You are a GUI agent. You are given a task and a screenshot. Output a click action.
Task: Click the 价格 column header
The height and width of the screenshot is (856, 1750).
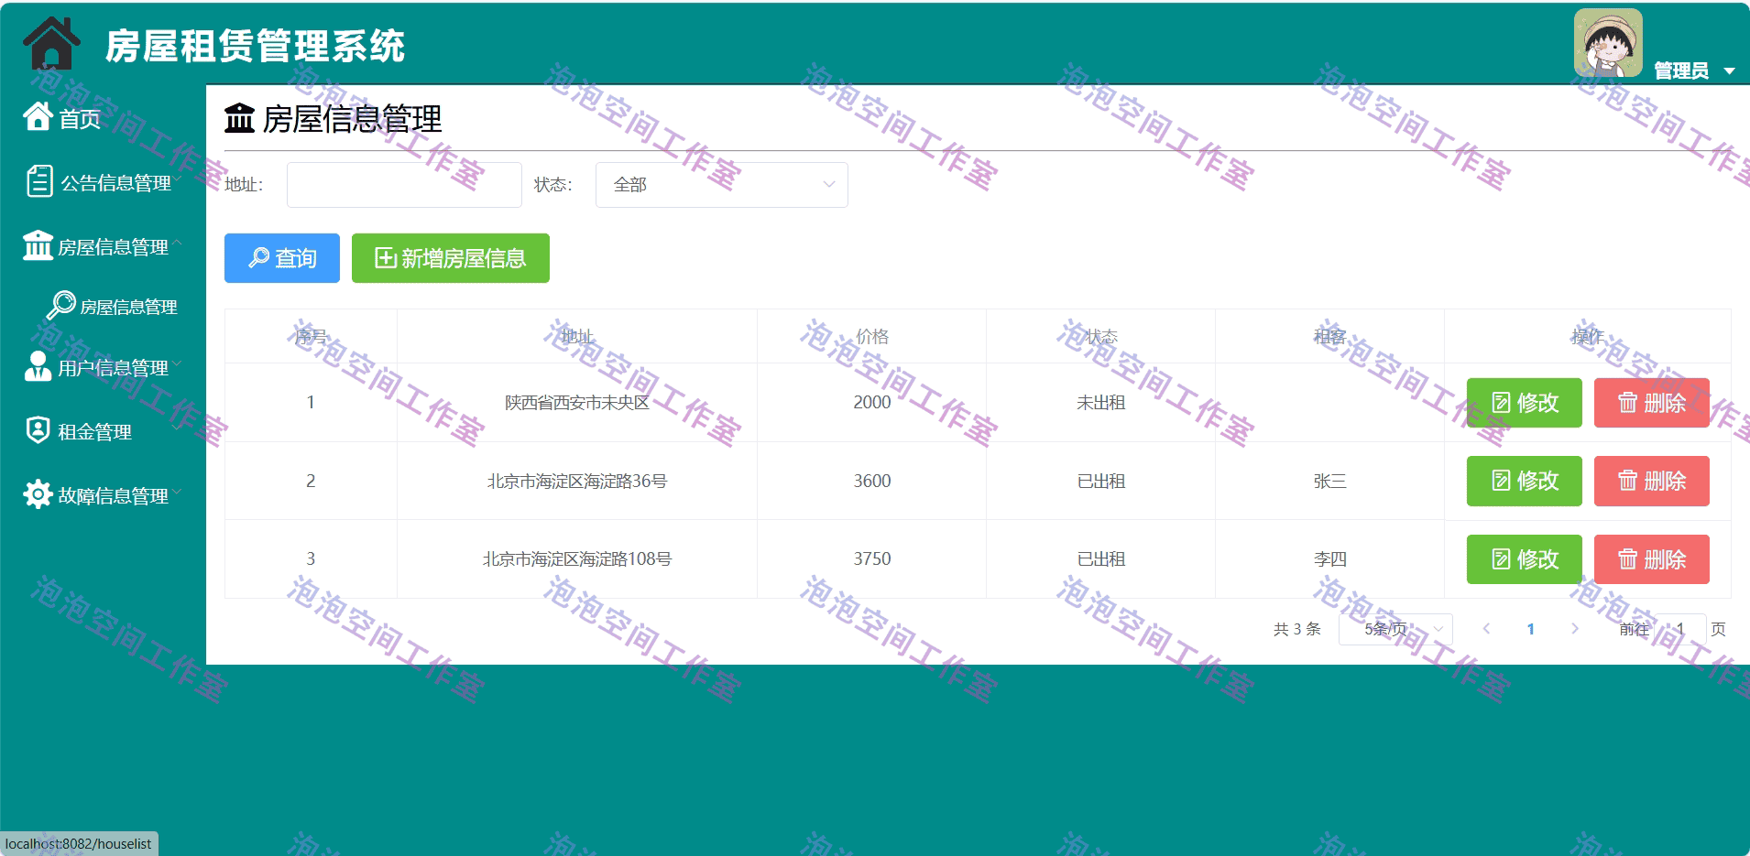pos(872,337)
